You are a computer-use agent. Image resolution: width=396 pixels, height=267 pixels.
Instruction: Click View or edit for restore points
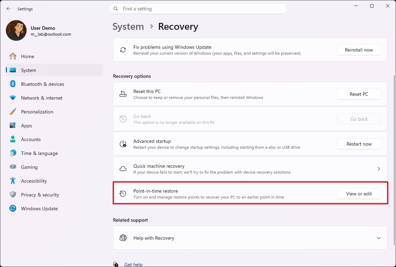click(x=359, y=194)
